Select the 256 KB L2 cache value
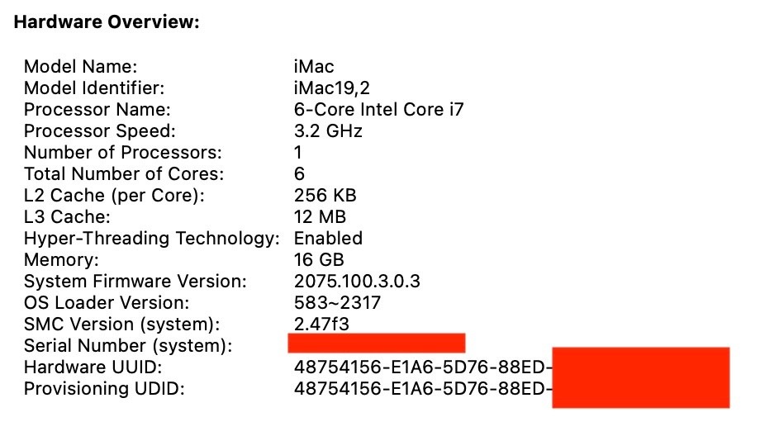 pyautogui.click(x=325, y=196)
